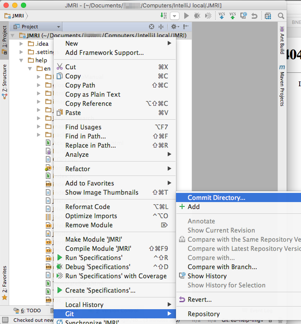Screen dimensions: 301x324
Task: Select Commit Directory... from Git submenu
Action: pos(216,198)
